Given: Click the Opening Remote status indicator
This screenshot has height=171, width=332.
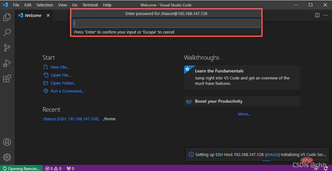Looking at the screenshot, I should pos(21,168).
